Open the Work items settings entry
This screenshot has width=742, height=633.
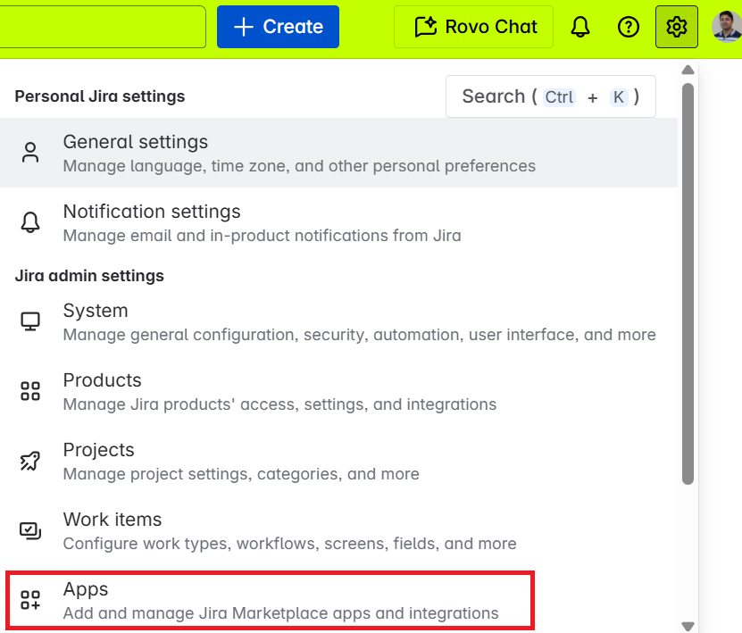click(113, 520)
